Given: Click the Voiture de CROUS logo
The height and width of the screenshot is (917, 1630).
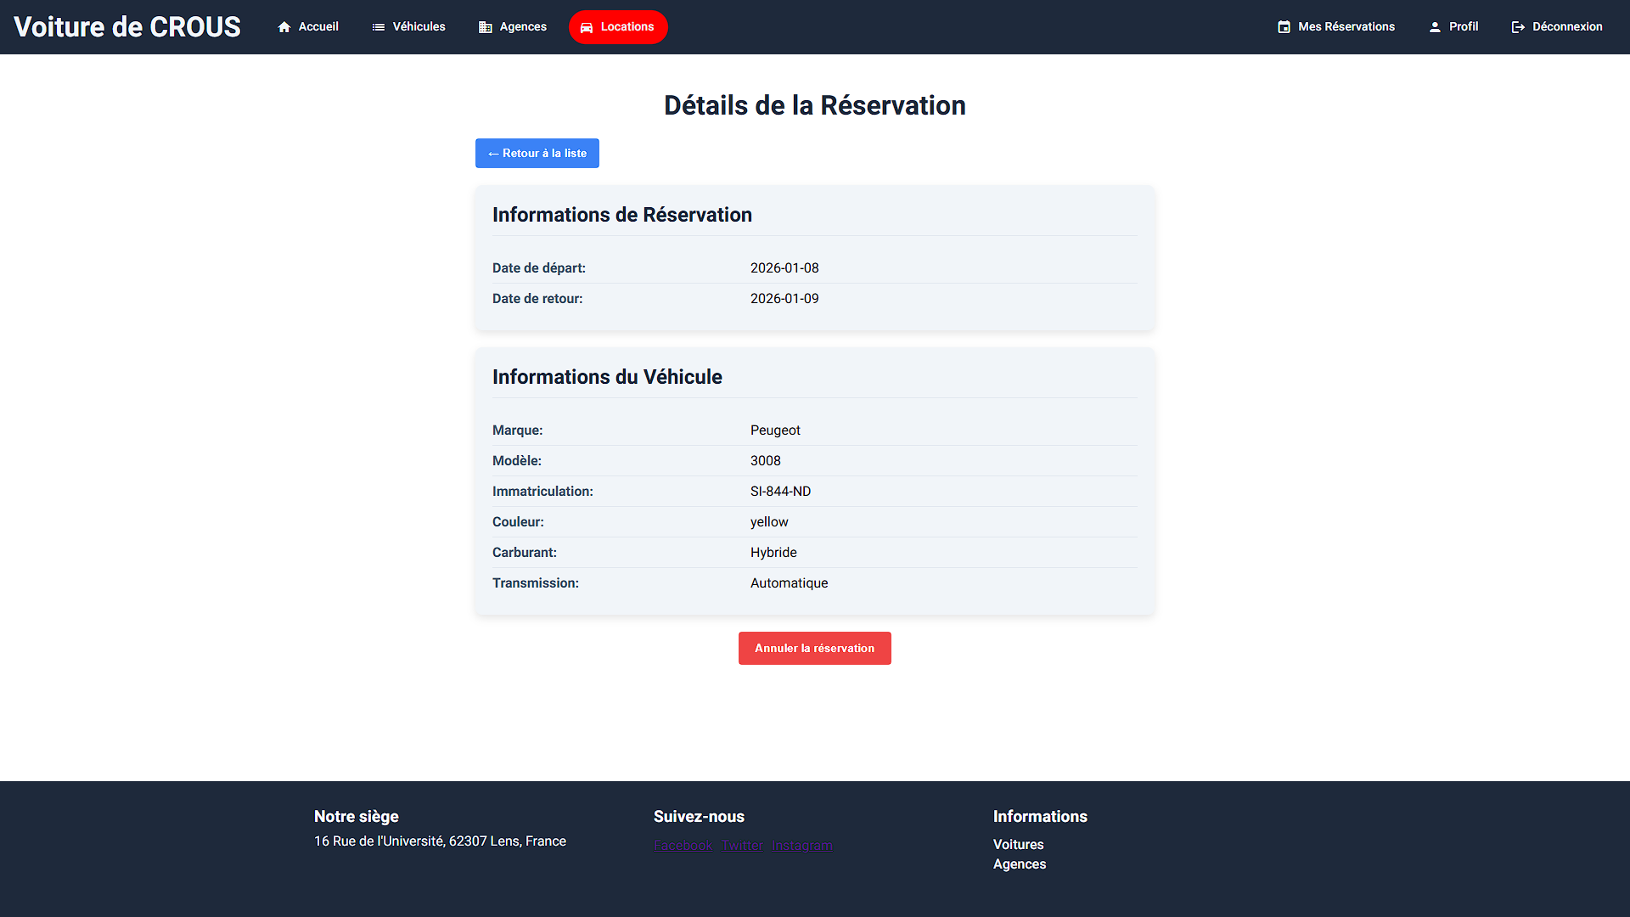Looking at the screenshot, I should coord(127,26).
